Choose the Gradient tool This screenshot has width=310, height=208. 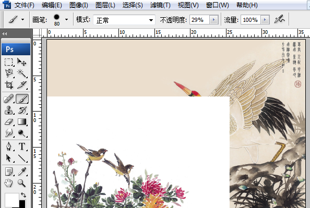click(x=22, y=121)
